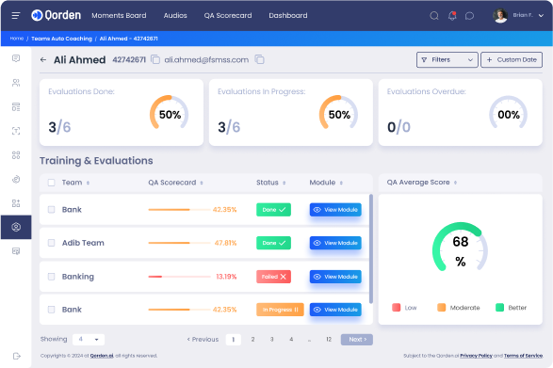Screen dimensions: 553x368
Task: Check the Adib Team row checkbox
Action: click(x=51, y=243)
